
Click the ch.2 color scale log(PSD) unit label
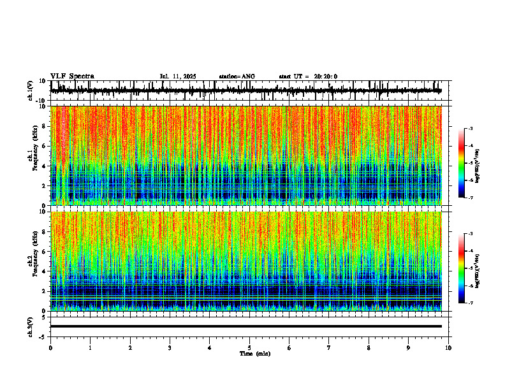pos(478,271)
